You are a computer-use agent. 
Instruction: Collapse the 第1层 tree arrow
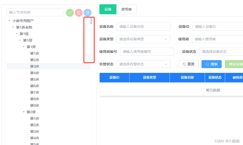(20, 40)
